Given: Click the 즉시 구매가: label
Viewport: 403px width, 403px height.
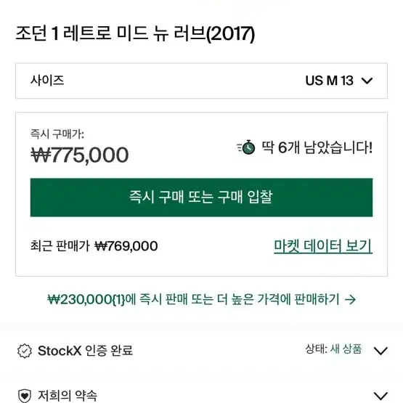Looking at the screenshot, I should [x=57, y=134].
